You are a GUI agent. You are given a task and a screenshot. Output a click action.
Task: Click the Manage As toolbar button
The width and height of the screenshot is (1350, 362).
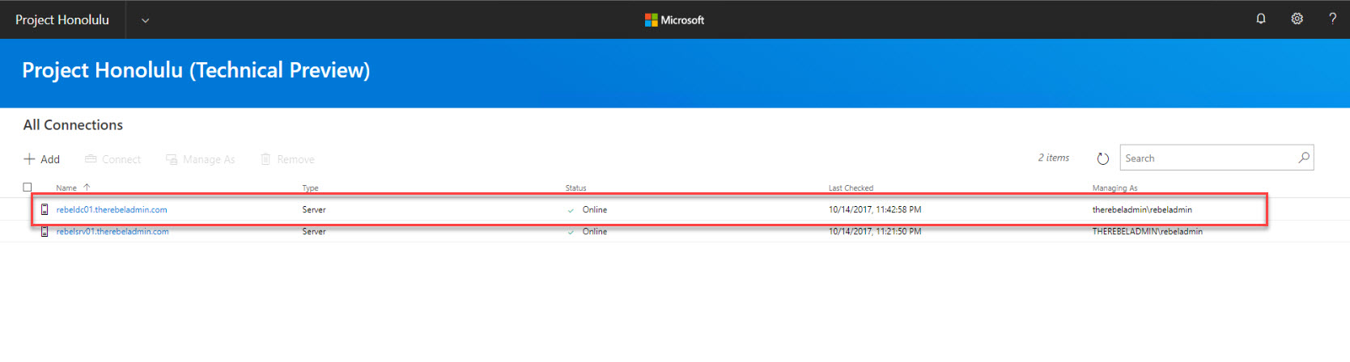[x=201, y=159]
